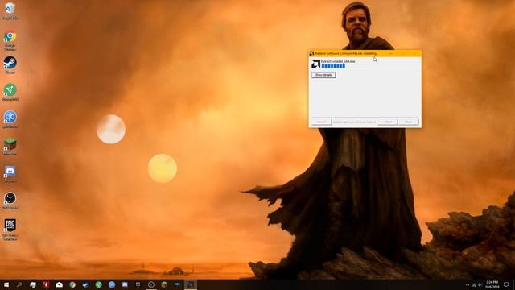Click the Extract file status text
Viewport: 515px width, 290px height.
pyautogui.click(x=338, y=61)
